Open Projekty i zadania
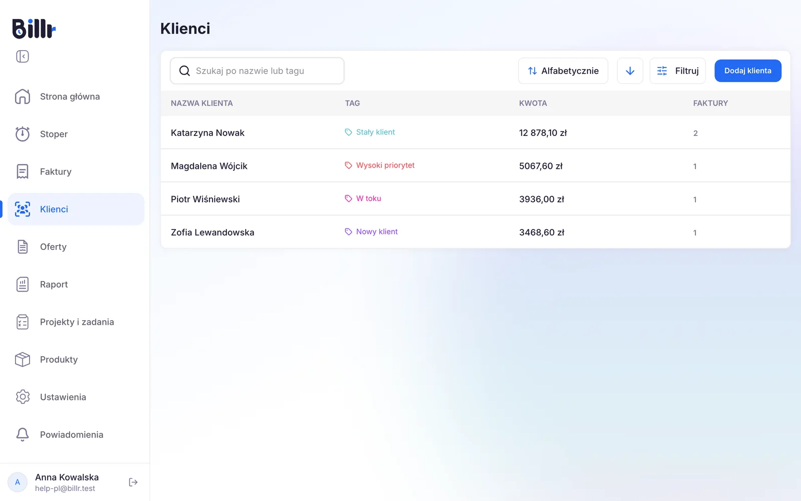Screen dimensions: 801x501 click(76, 322)
